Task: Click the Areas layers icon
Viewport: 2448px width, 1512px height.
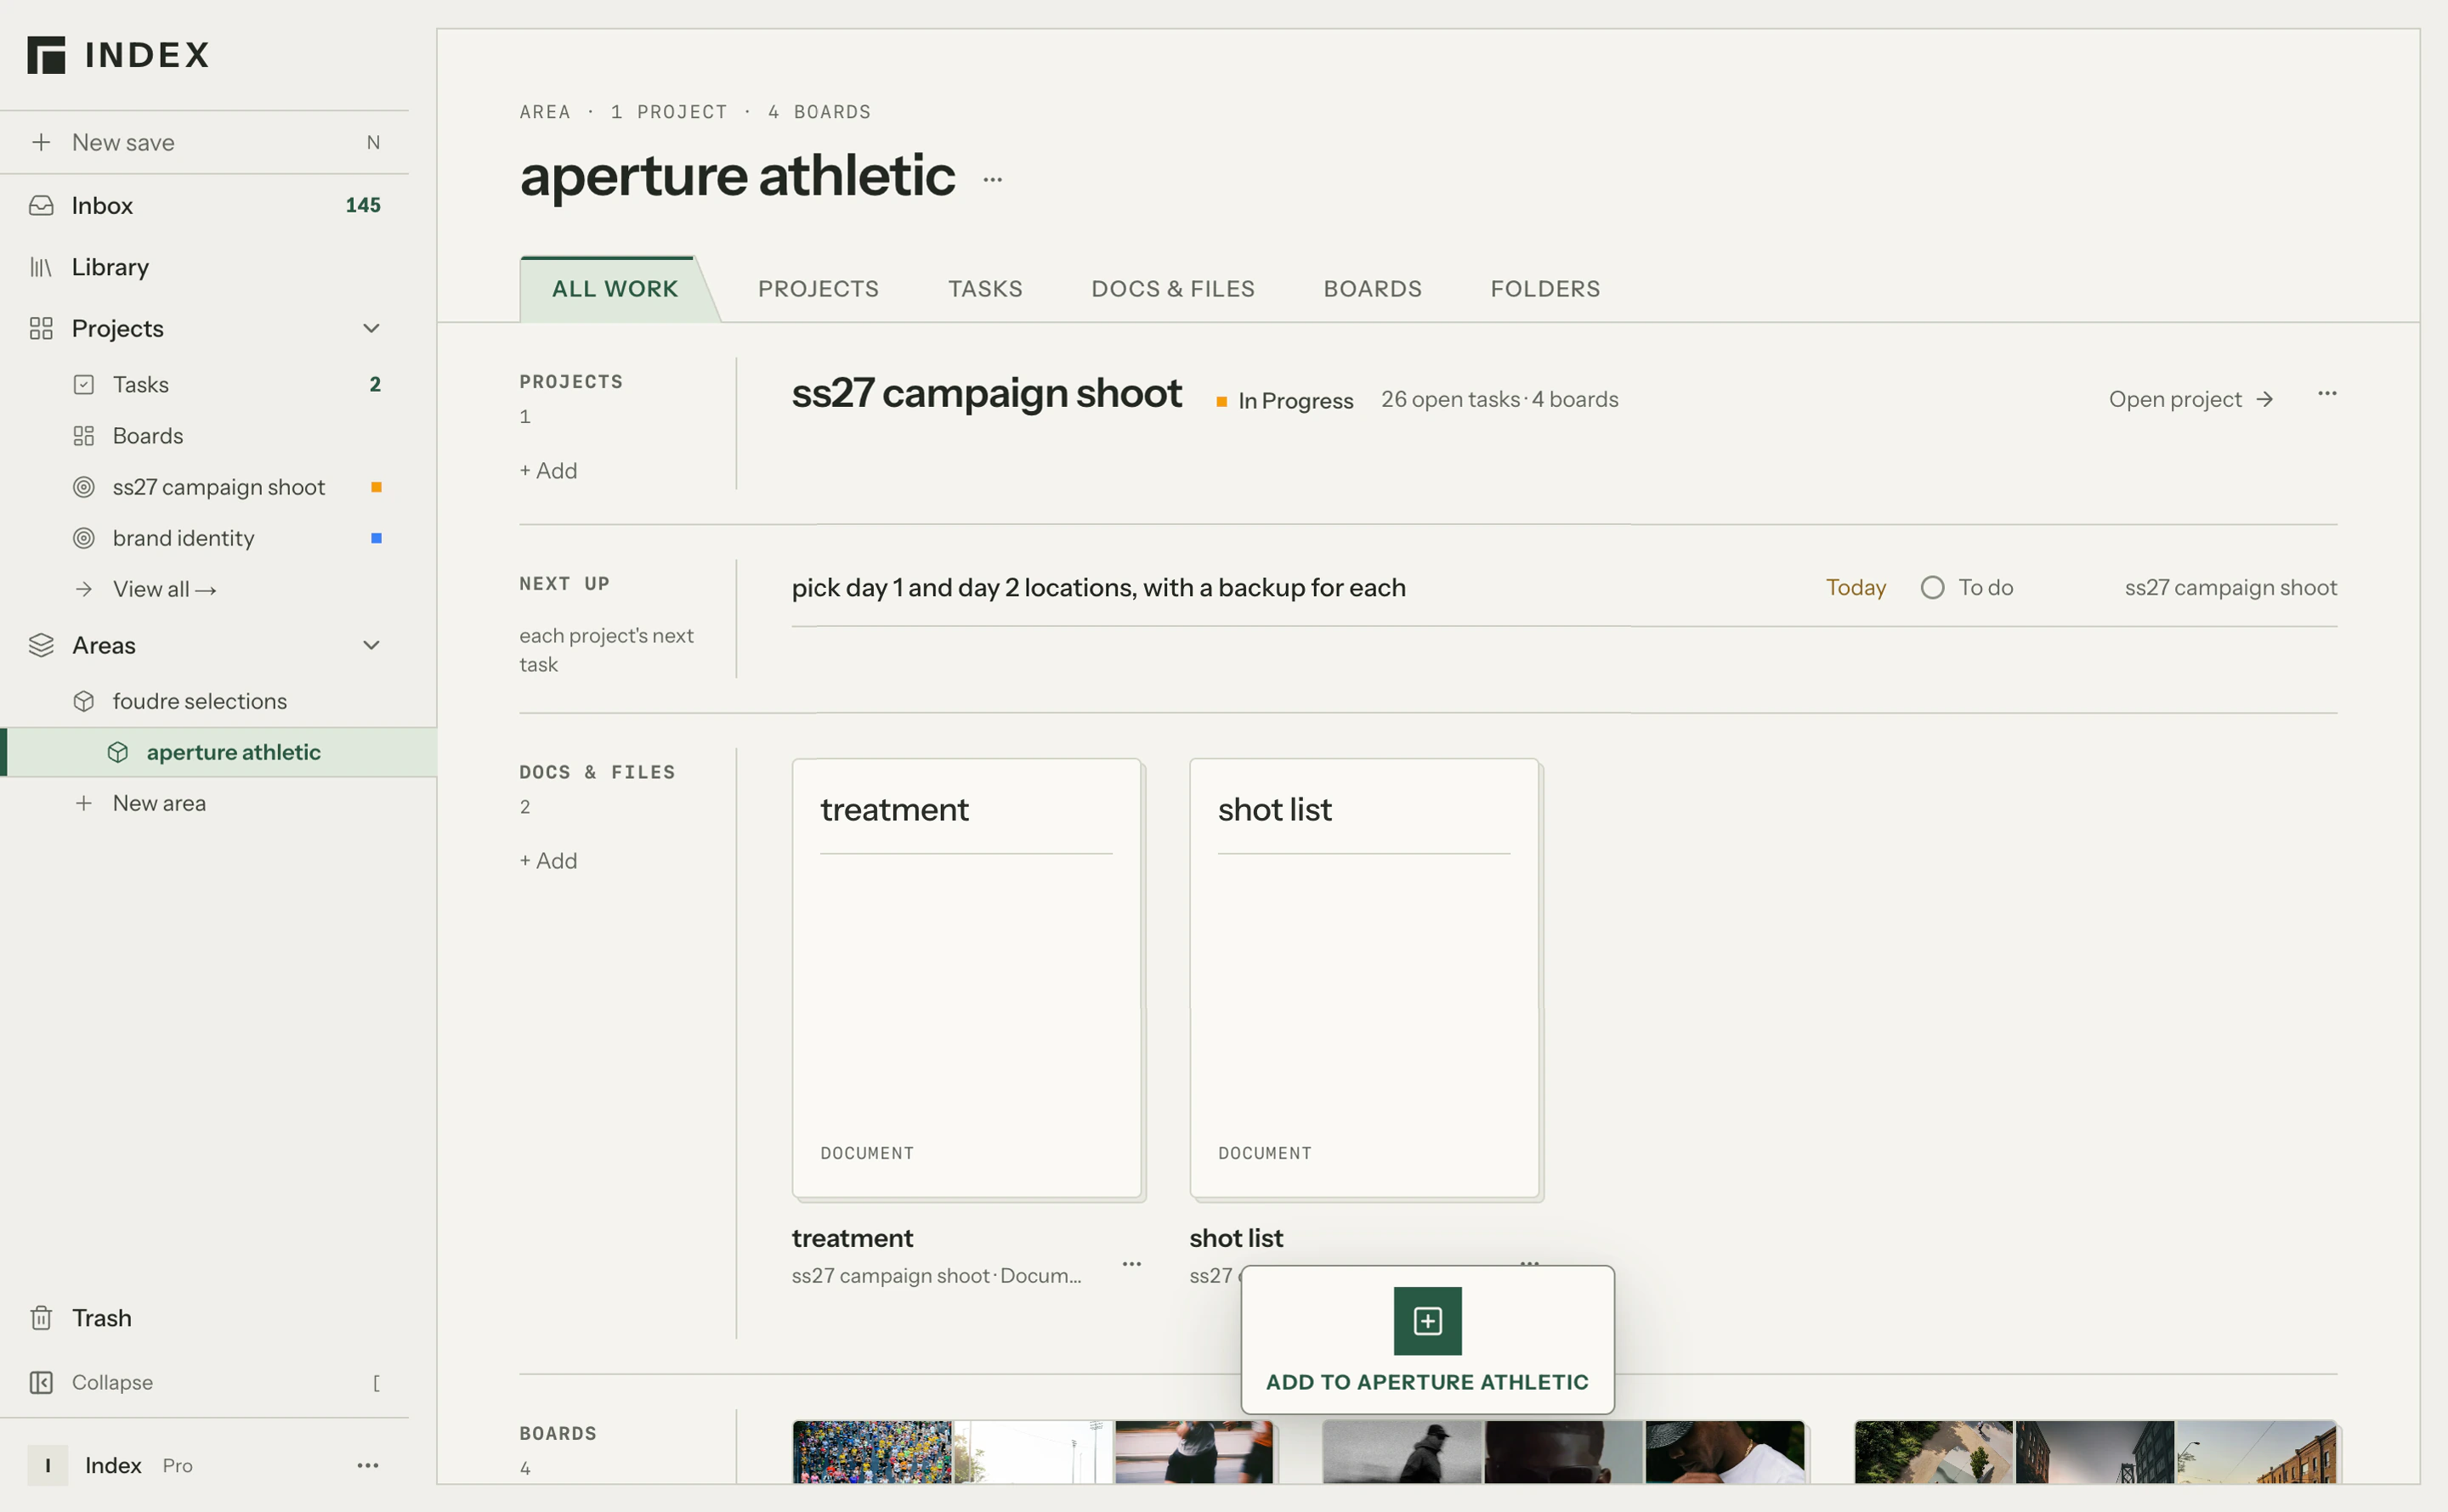Action: (x=41, y=645)
